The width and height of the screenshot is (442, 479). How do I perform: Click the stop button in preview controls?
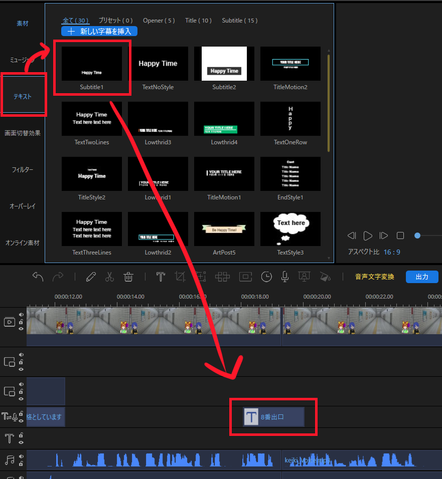point(400,235)
